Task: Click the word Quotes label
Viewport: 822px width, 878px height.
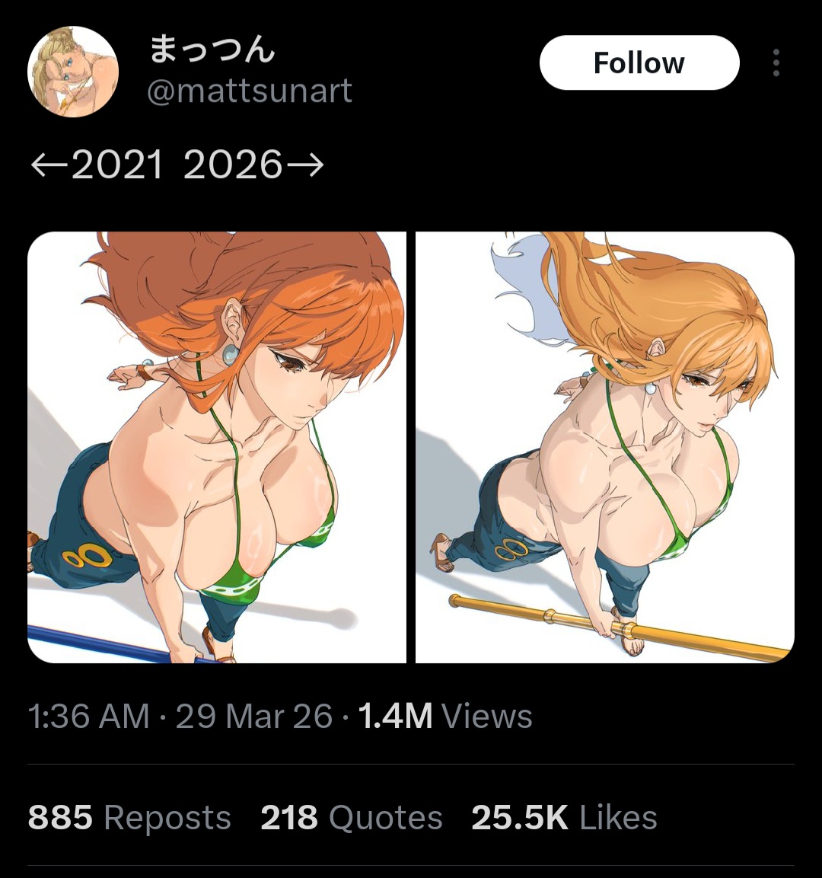Action: (386, 818)
